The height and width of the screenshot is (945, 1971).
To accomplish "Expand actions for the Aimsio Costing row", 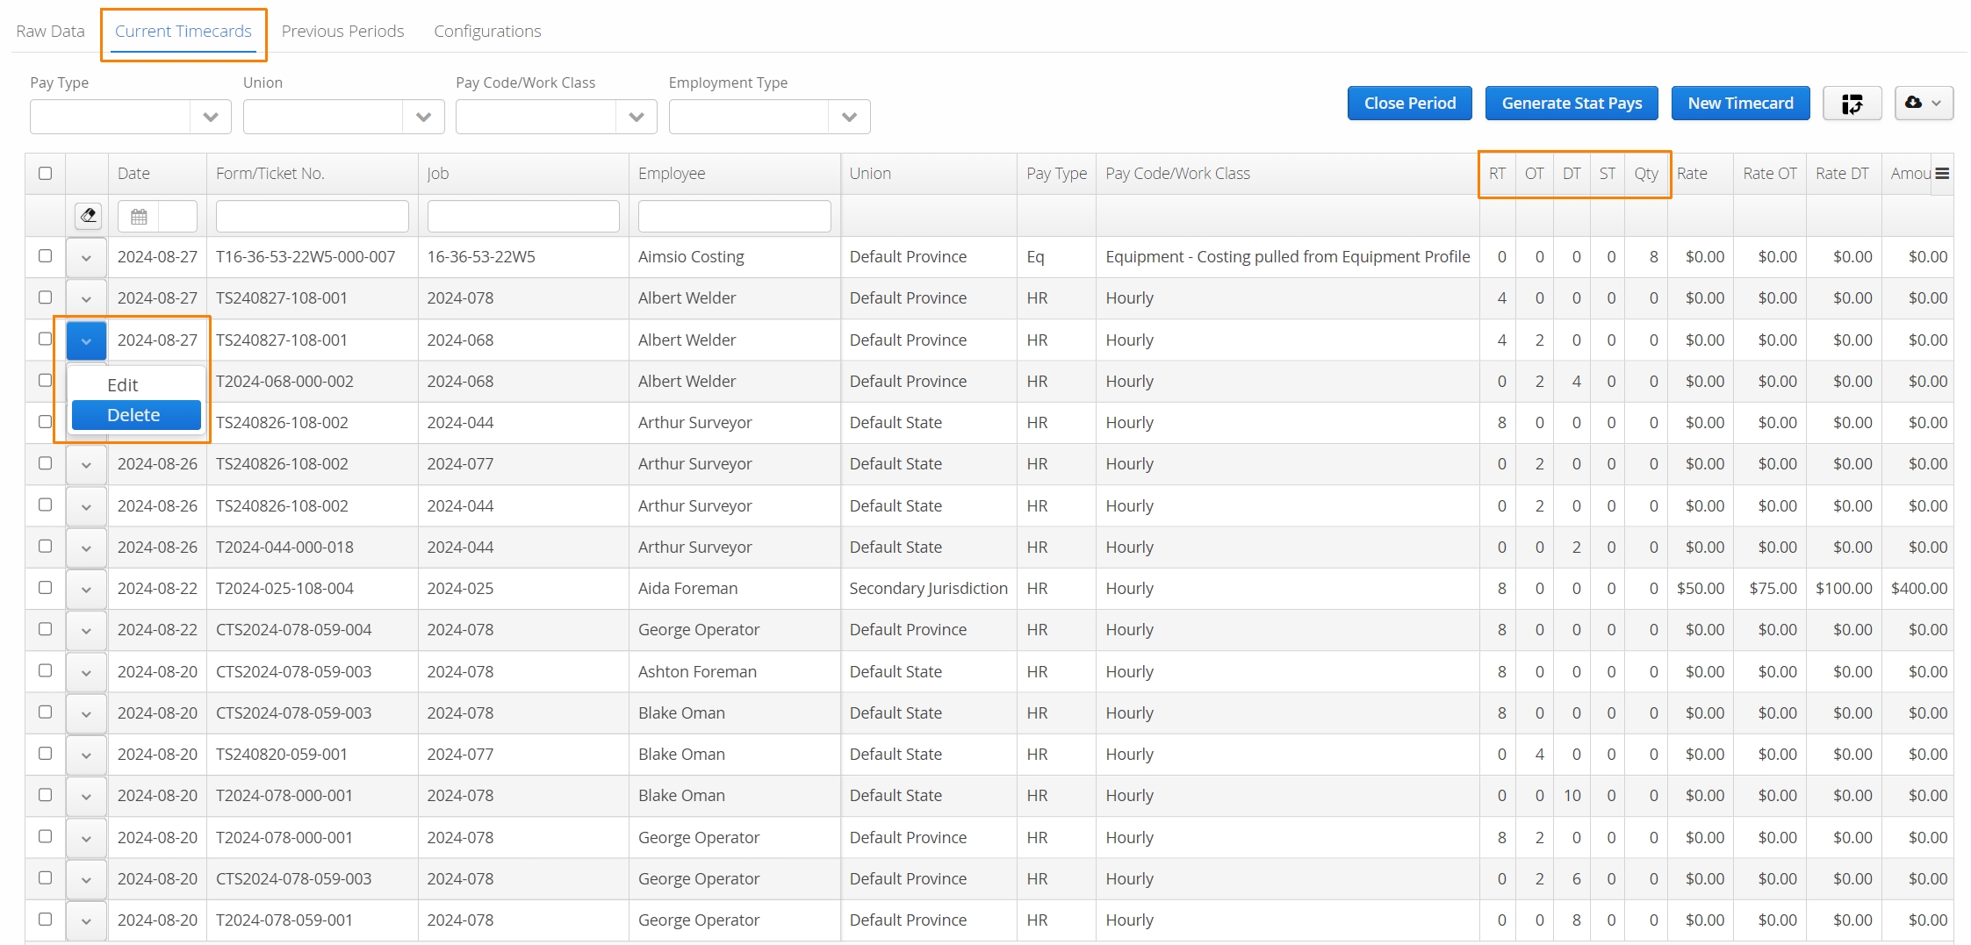I will pyautogui.click(x=86, y=258).
